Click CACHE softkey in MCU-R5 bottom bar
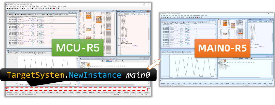Image resolution: width=275 pixels, height=105 pixels. (x=133, y=93)
